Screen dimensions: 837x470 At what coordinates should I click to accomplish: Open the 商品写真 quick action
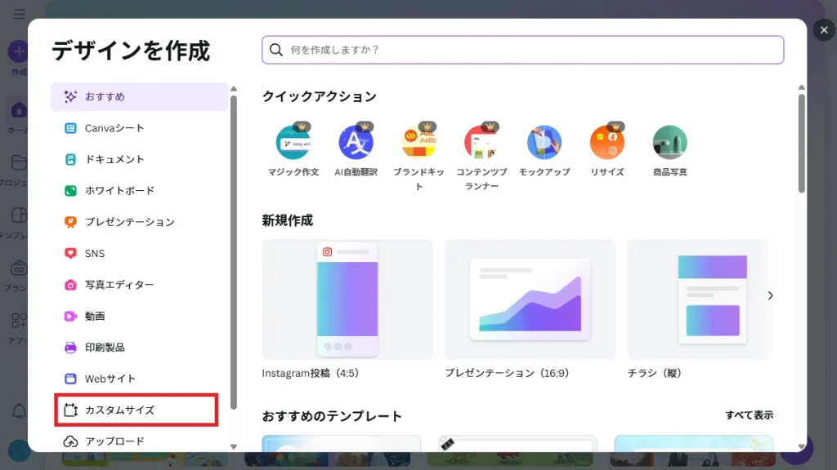670,142
